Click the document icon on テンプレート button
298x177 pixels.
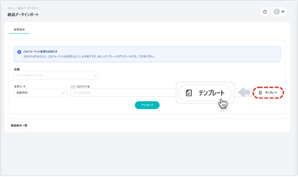click(x=260, y=93)
